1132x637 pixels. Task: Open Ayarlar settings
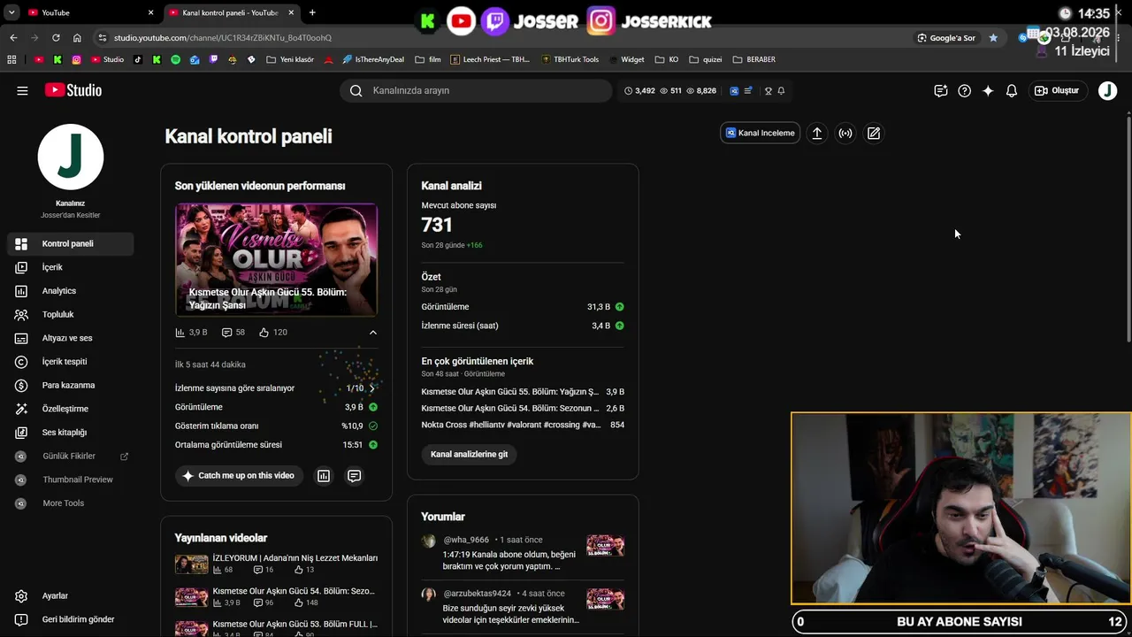tap(71, 595)
